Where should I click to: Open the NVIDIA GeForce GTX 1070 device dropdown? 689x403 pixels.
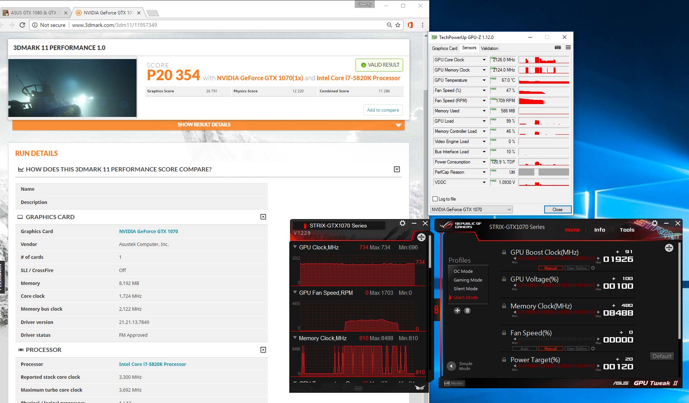[x=472, y=210]
